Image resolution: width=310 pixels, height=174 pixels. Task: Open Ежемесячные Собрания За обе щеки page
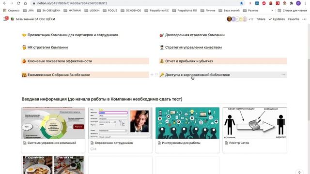(x=85, y=75)
